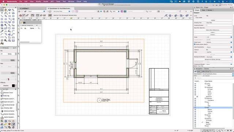
Task: Select the Line tool
Action: click(2, 16)
